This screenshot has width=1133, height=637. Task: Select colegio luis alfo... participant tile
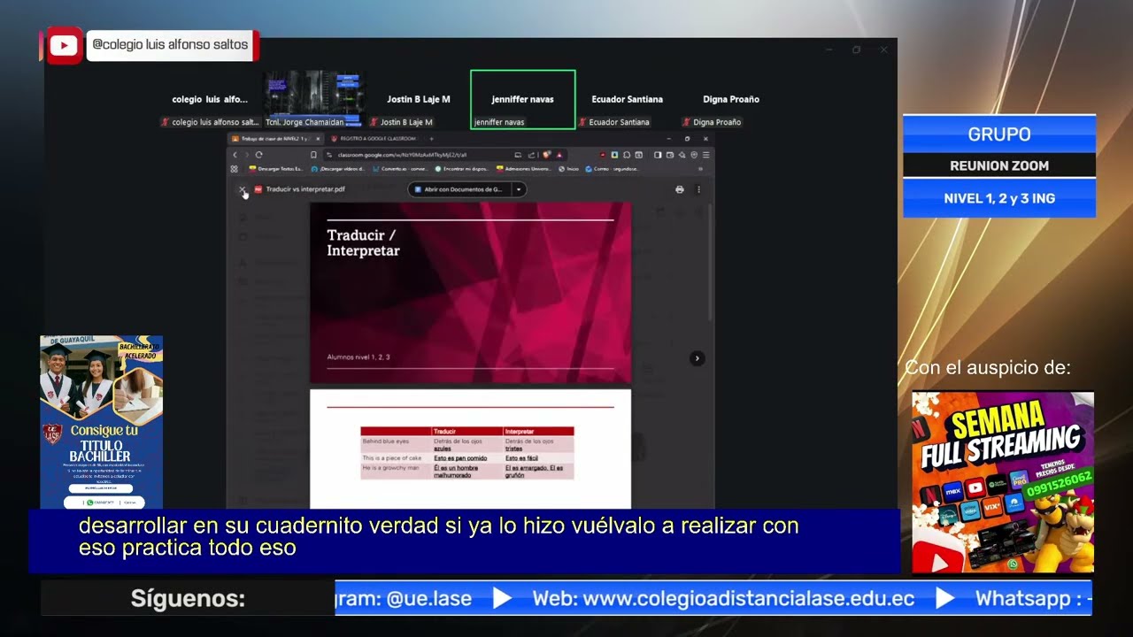pyautogui.click(x=210, y=100)
